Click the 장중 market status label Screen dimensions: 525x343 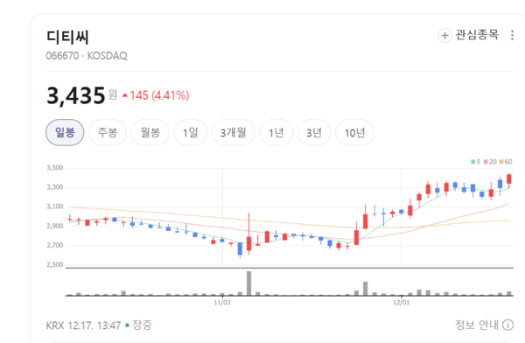(x=143, y=325)
